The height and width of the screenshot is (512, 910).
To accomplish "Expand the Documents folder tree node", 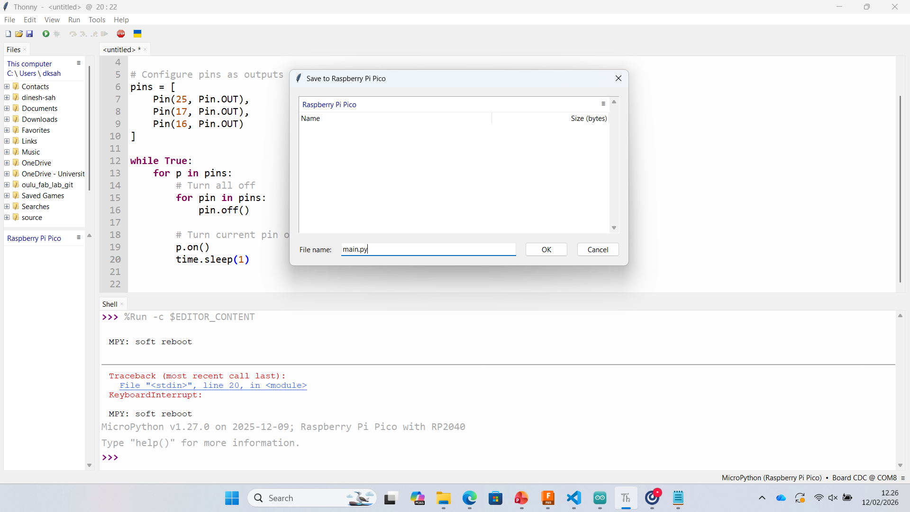I will point(7,109).
